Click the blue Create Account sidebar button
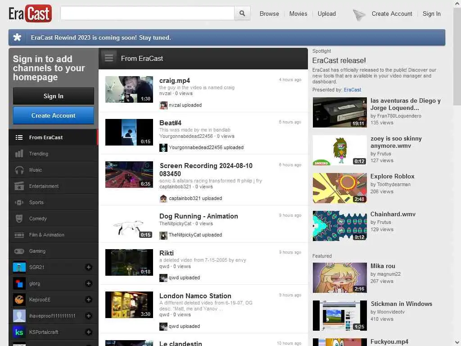 tap(53, 115)
